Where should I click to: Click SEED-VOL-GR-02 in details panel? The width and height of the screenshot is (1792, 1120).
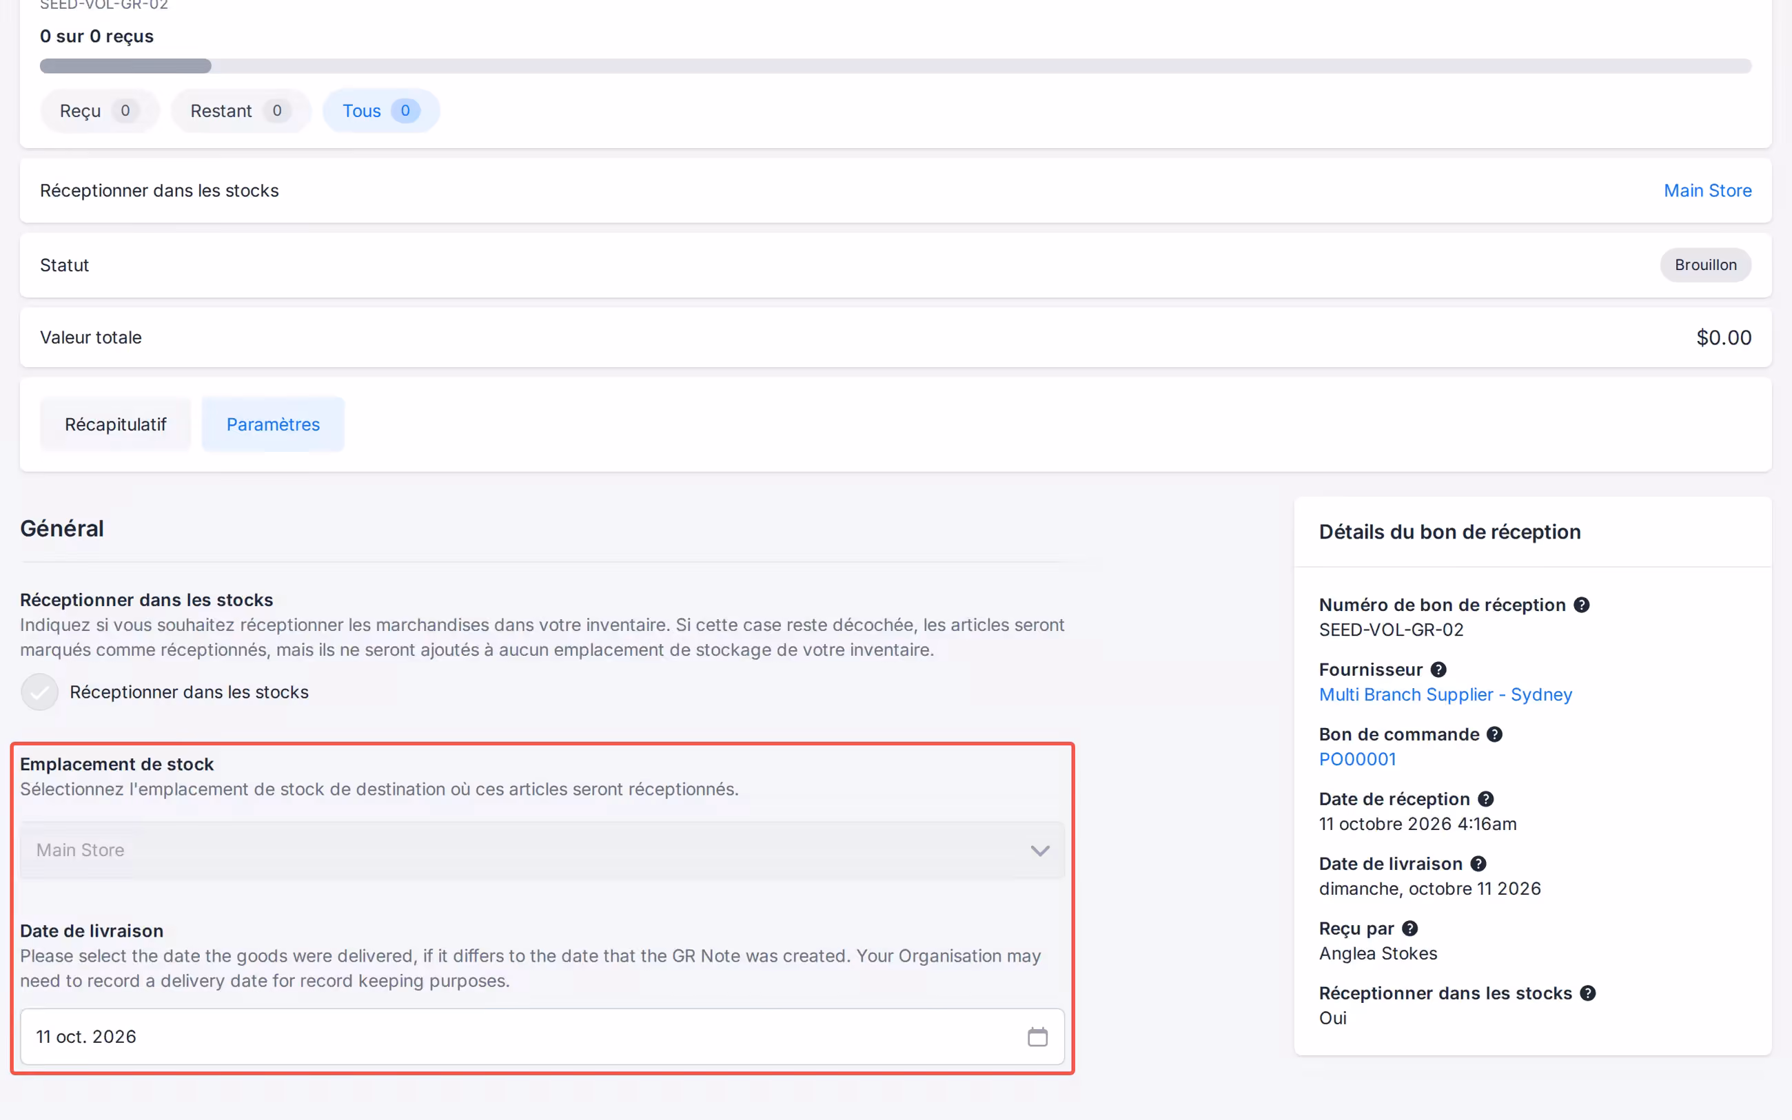click(x=1391, y=630)
